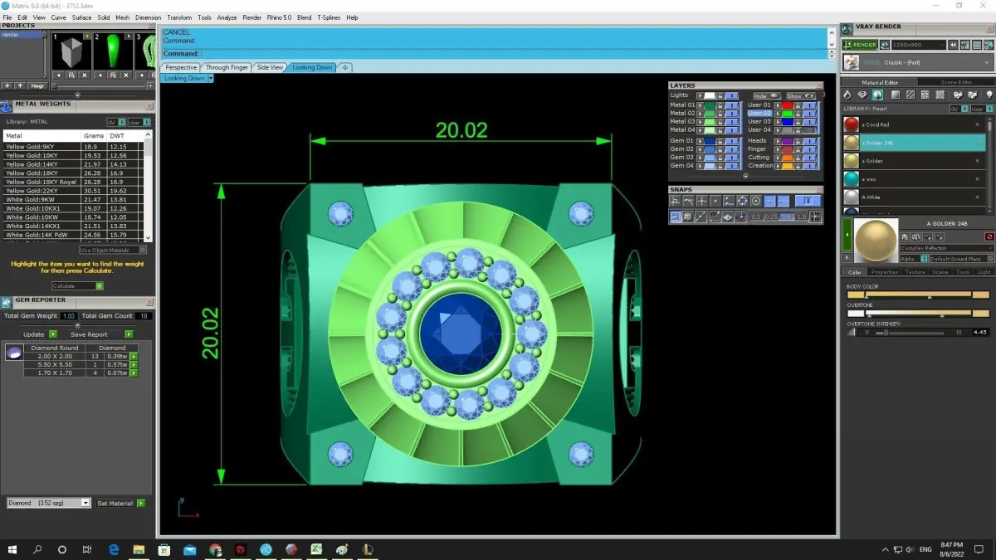Image resolution: width=996 pixels, height=560 pixels.
Task: Click the Body Color swatch bar
Action: point(917,295)
